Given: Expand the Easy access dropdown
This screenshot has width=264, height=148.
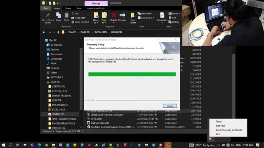Looking at the screenshot, I should [146, 18].
